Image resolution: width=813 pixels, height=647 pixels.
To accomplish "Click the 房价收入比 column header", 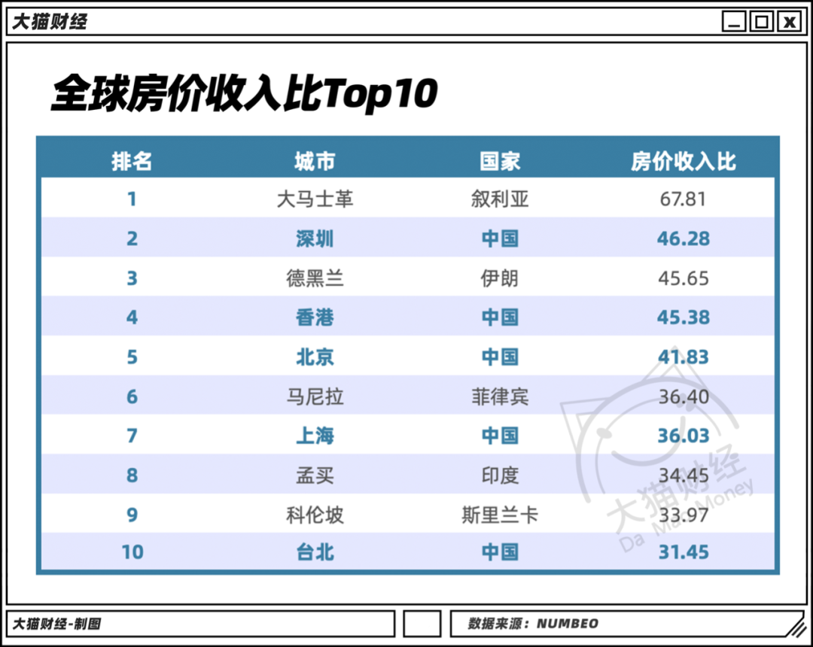I will [x=684, y=161].
